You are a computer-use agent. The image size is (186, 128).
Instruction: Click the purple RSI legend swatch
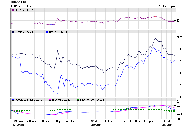click(x=13, y=10)
